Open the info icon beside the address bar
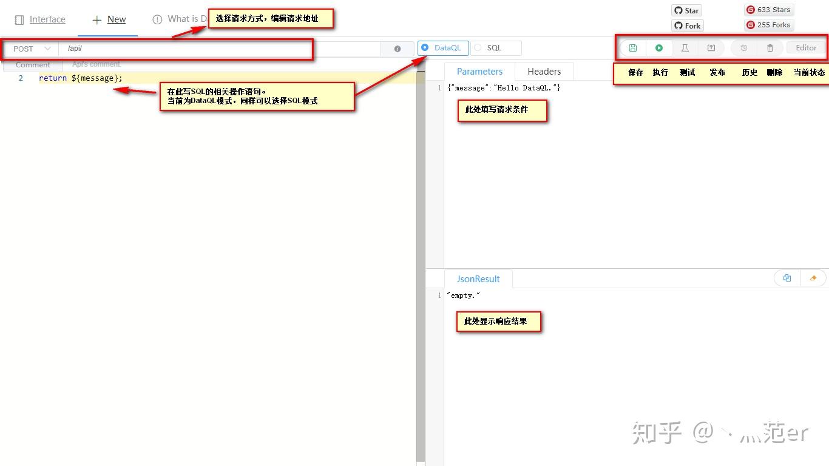This screenshot has height=466, width=829. tap(398, 49)
